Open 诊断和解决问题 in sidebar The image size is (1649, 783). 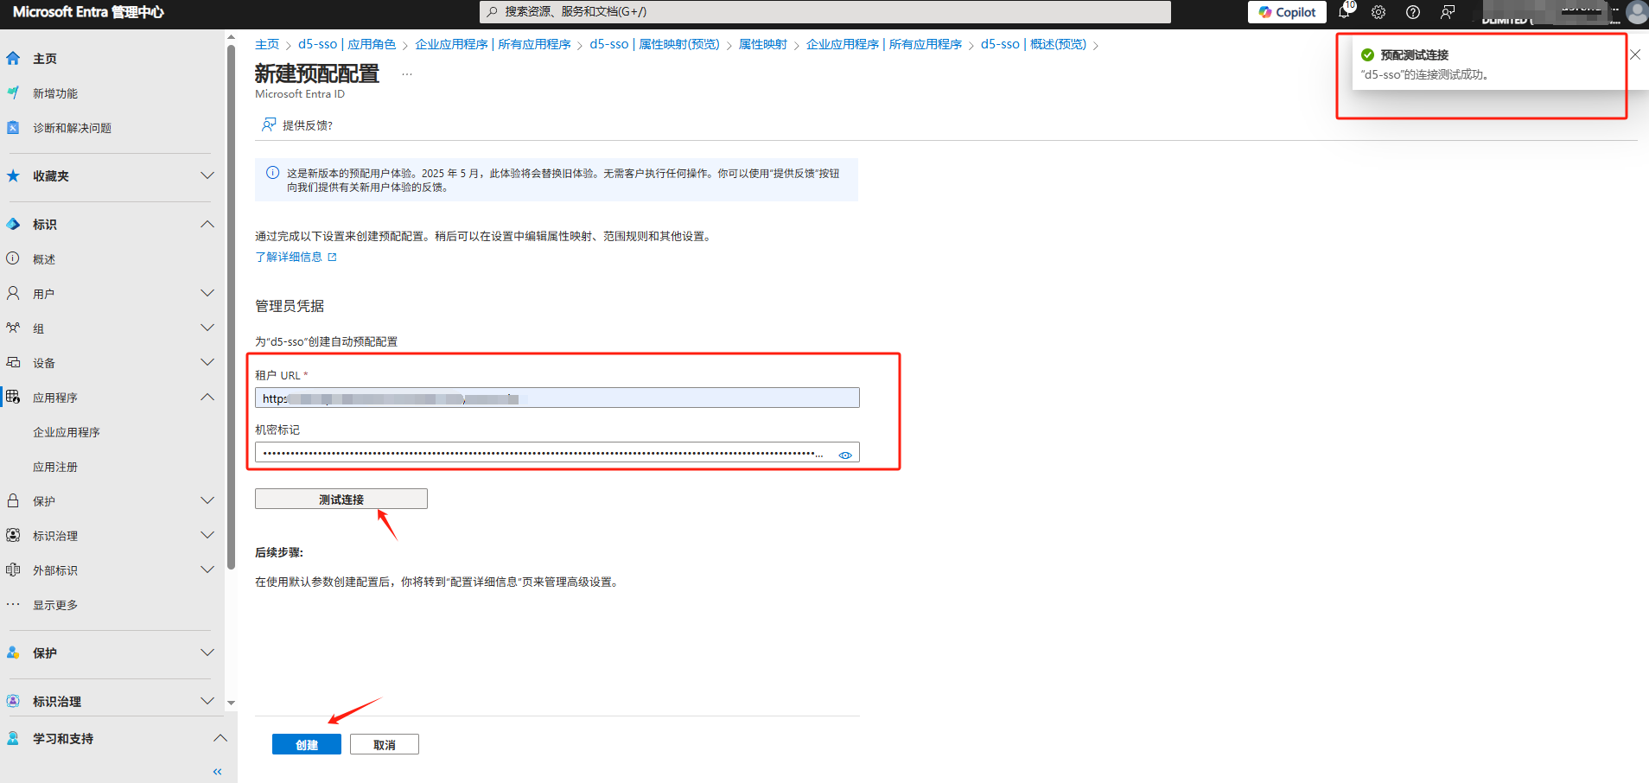click(72, 128)
